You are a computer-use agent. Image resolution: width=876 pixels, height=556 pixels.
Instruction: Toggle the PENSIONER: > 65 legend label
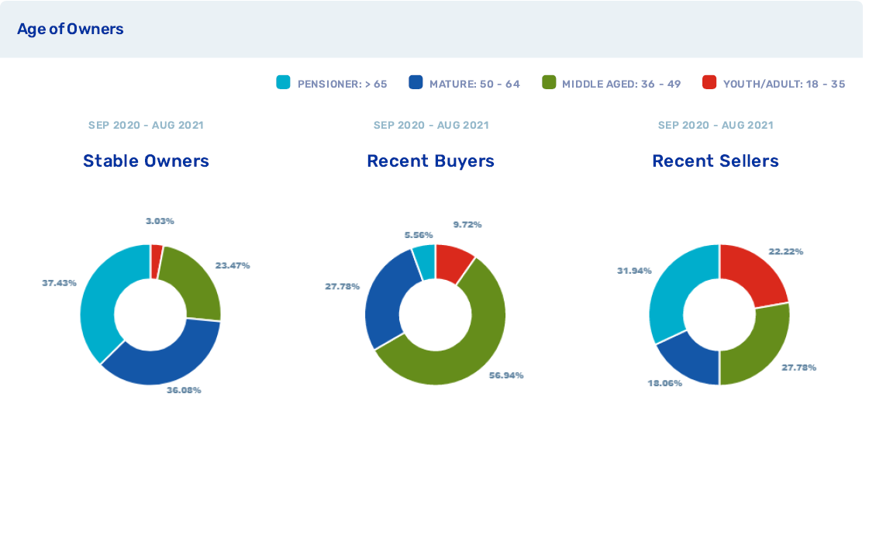pyautogui.click(x=342, y=84)
